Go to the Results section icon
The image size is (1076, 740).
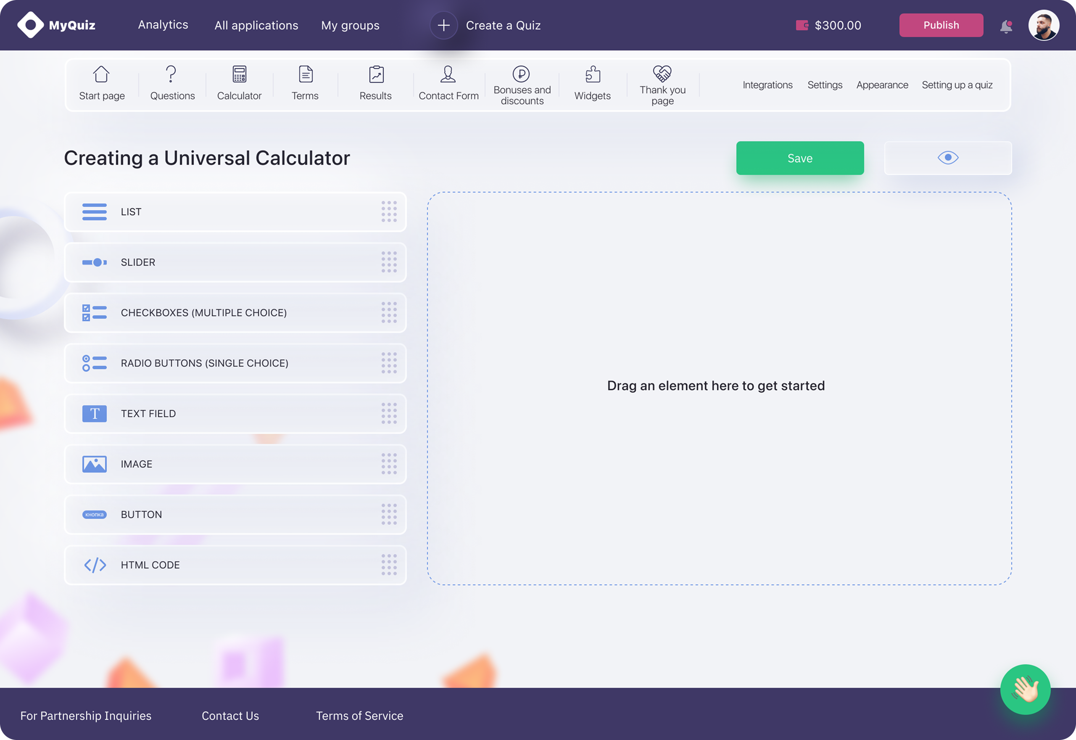[376, 74]
